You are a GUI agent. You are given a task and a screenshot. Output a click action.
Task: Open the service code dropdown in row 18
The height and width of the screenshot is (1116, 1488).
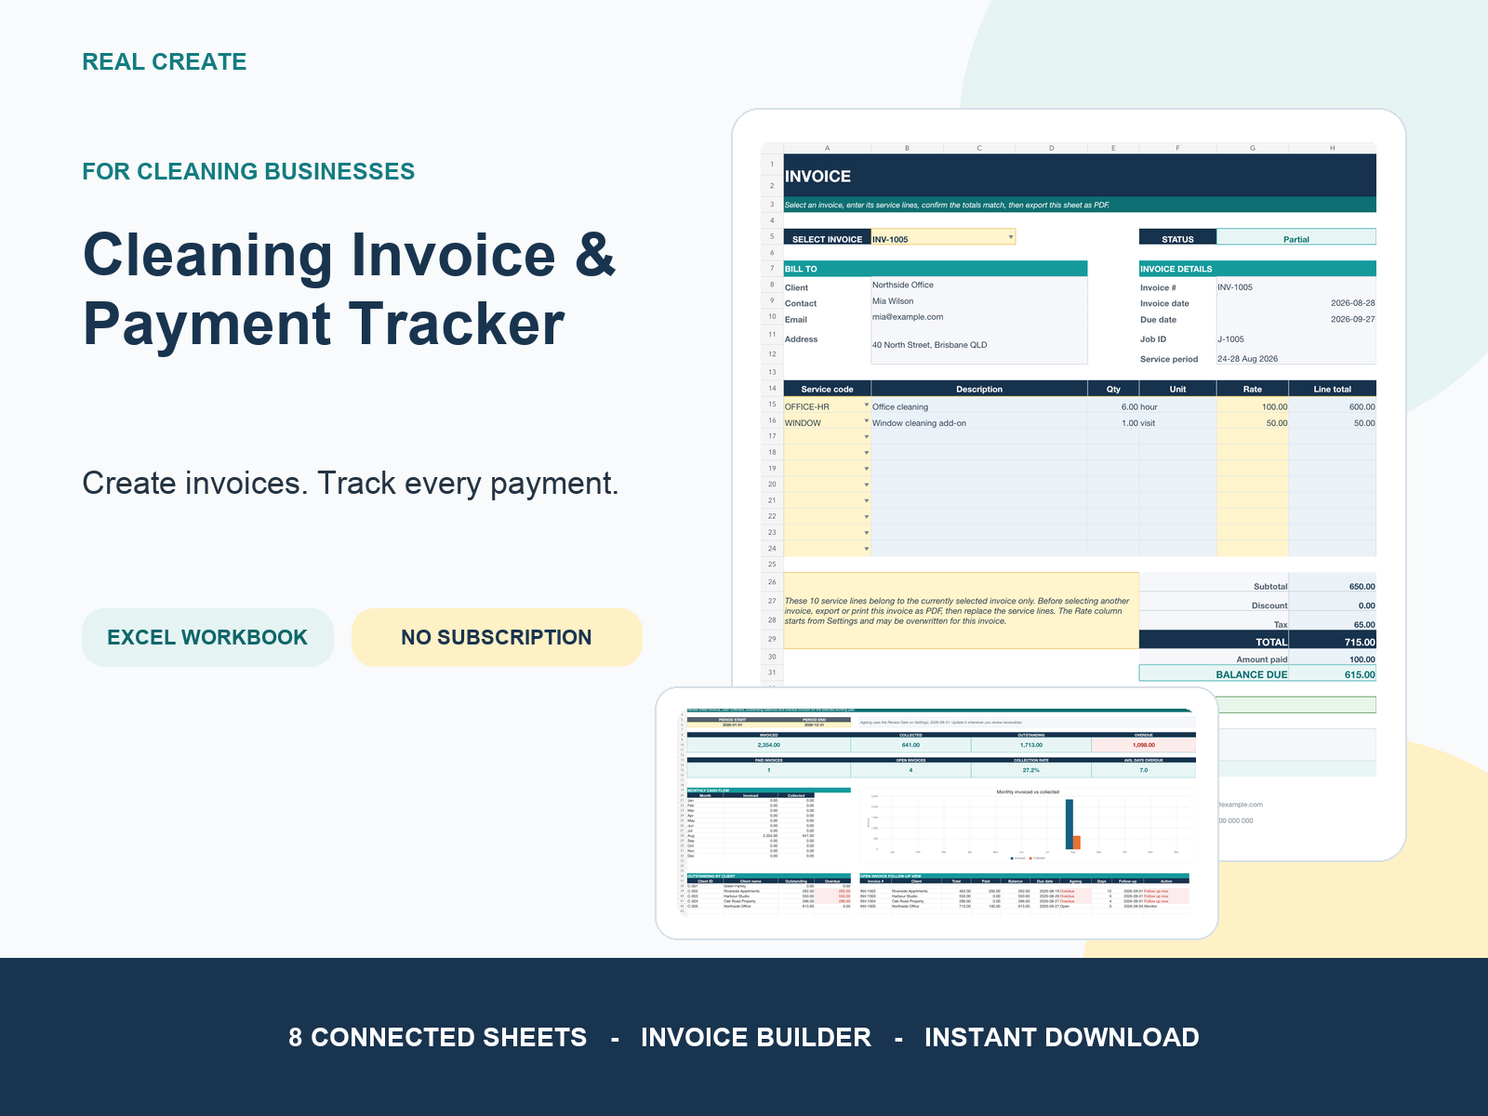click(x=867, y=453)
